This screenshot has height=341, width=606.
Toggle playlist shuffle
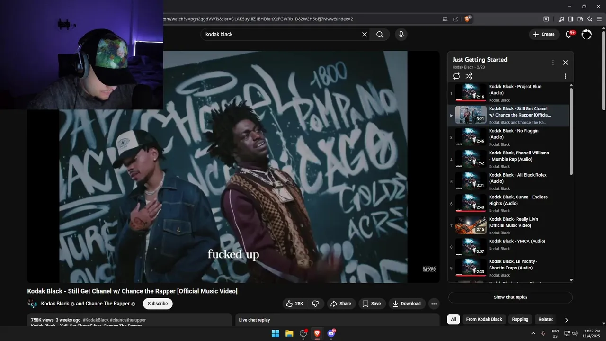469,76
